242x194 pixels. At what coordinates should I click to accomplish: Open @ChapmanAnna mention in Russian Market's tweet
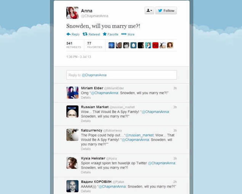pos(155,112)
